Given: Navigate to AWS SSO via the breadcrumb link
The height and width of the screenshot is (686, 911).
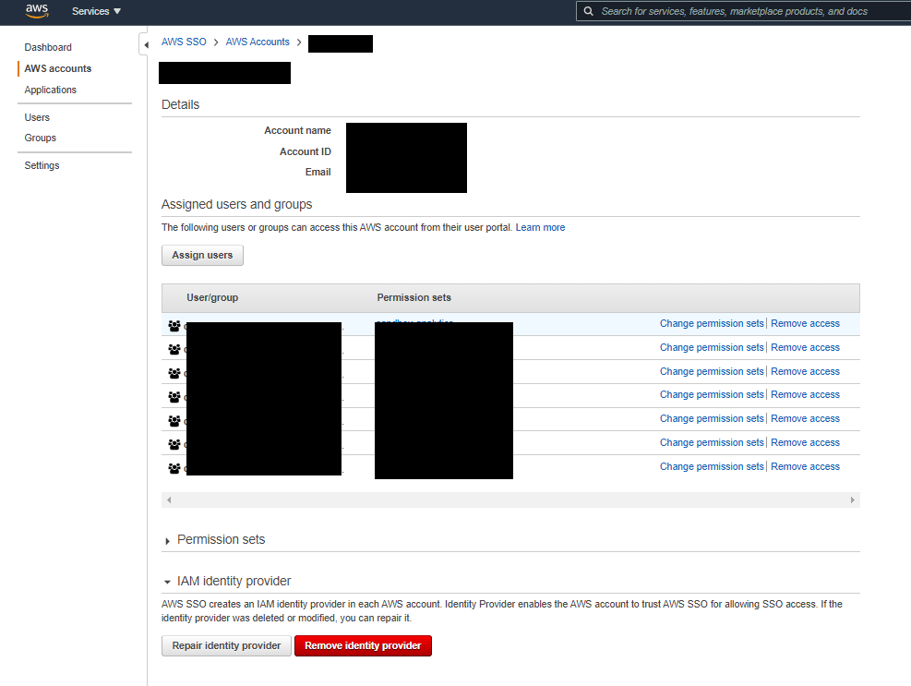Looking at the screenshot, I should pos(183,42).
